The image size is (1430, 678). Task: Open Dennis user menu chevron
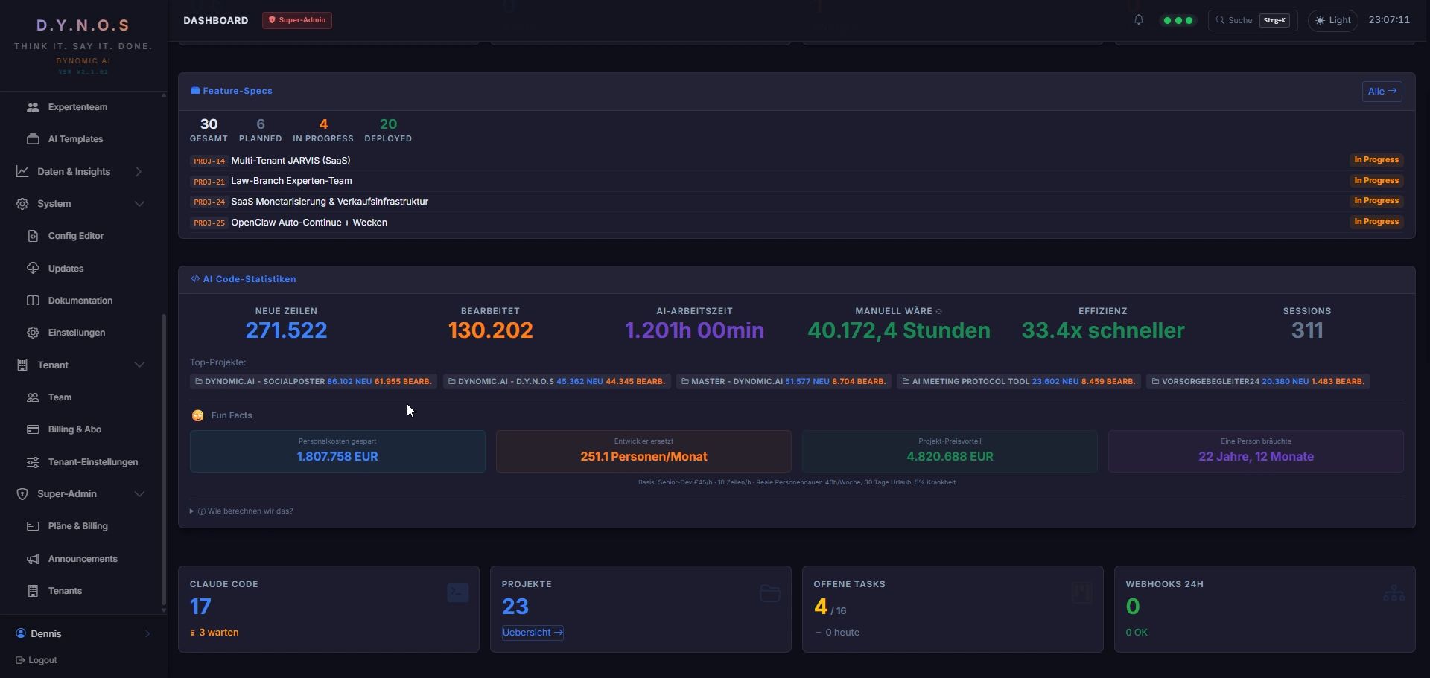point(147,634)
